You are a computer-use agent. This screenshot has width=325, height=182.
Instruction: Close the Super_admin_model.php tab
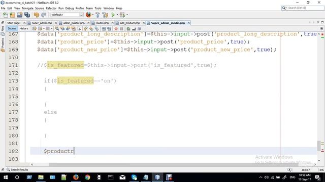[x=188, y=23]
